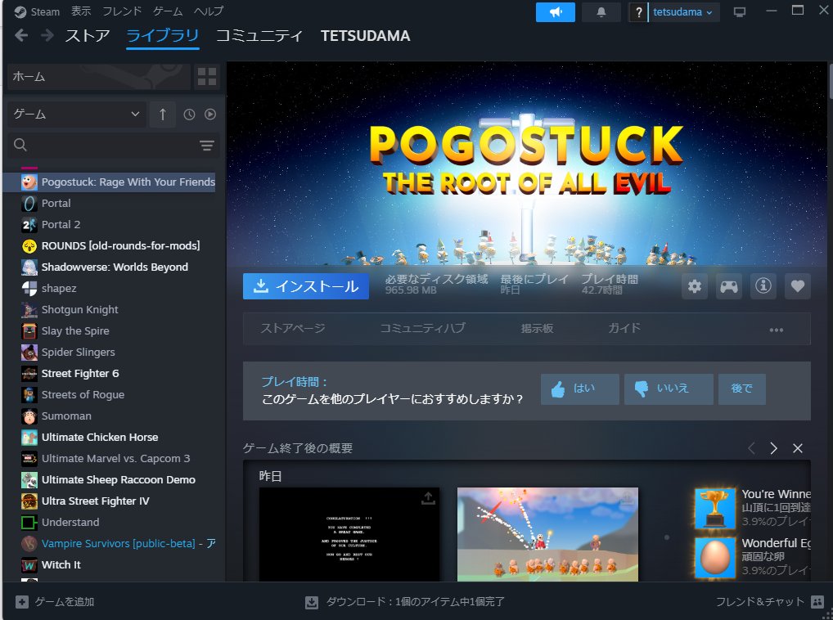
Task: Open the フレンド menu
Action: pyautogui.click(x=122, y=11)
